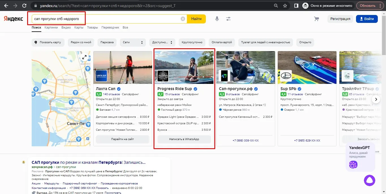Image resolution: width=386 pixels, height=194 pixels.
Task: Click the Яндекс logo
Action: pos(14,19)
